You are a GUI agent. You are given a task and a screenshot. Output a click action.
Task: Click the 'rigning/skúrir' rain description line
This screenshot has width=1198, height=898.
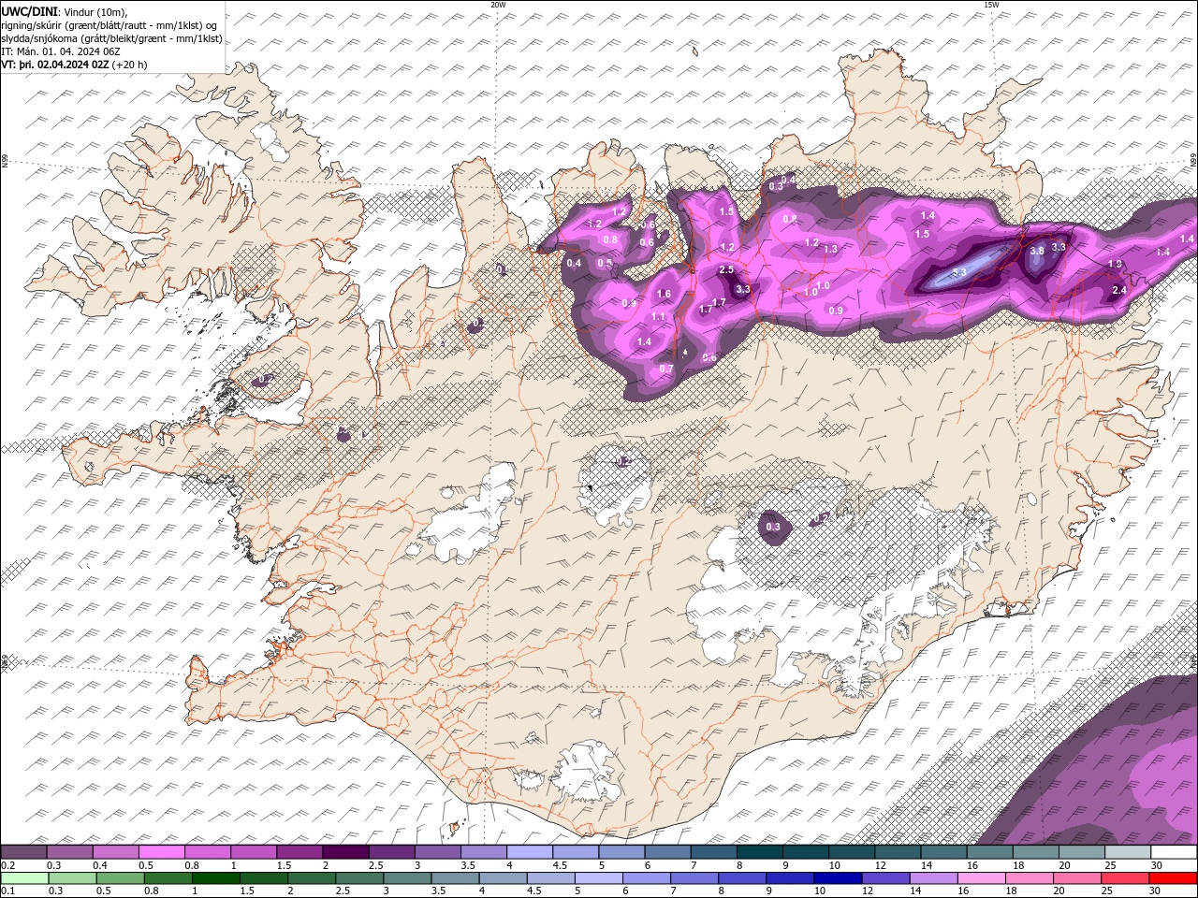pyautogui.click(x=109, y=24)
